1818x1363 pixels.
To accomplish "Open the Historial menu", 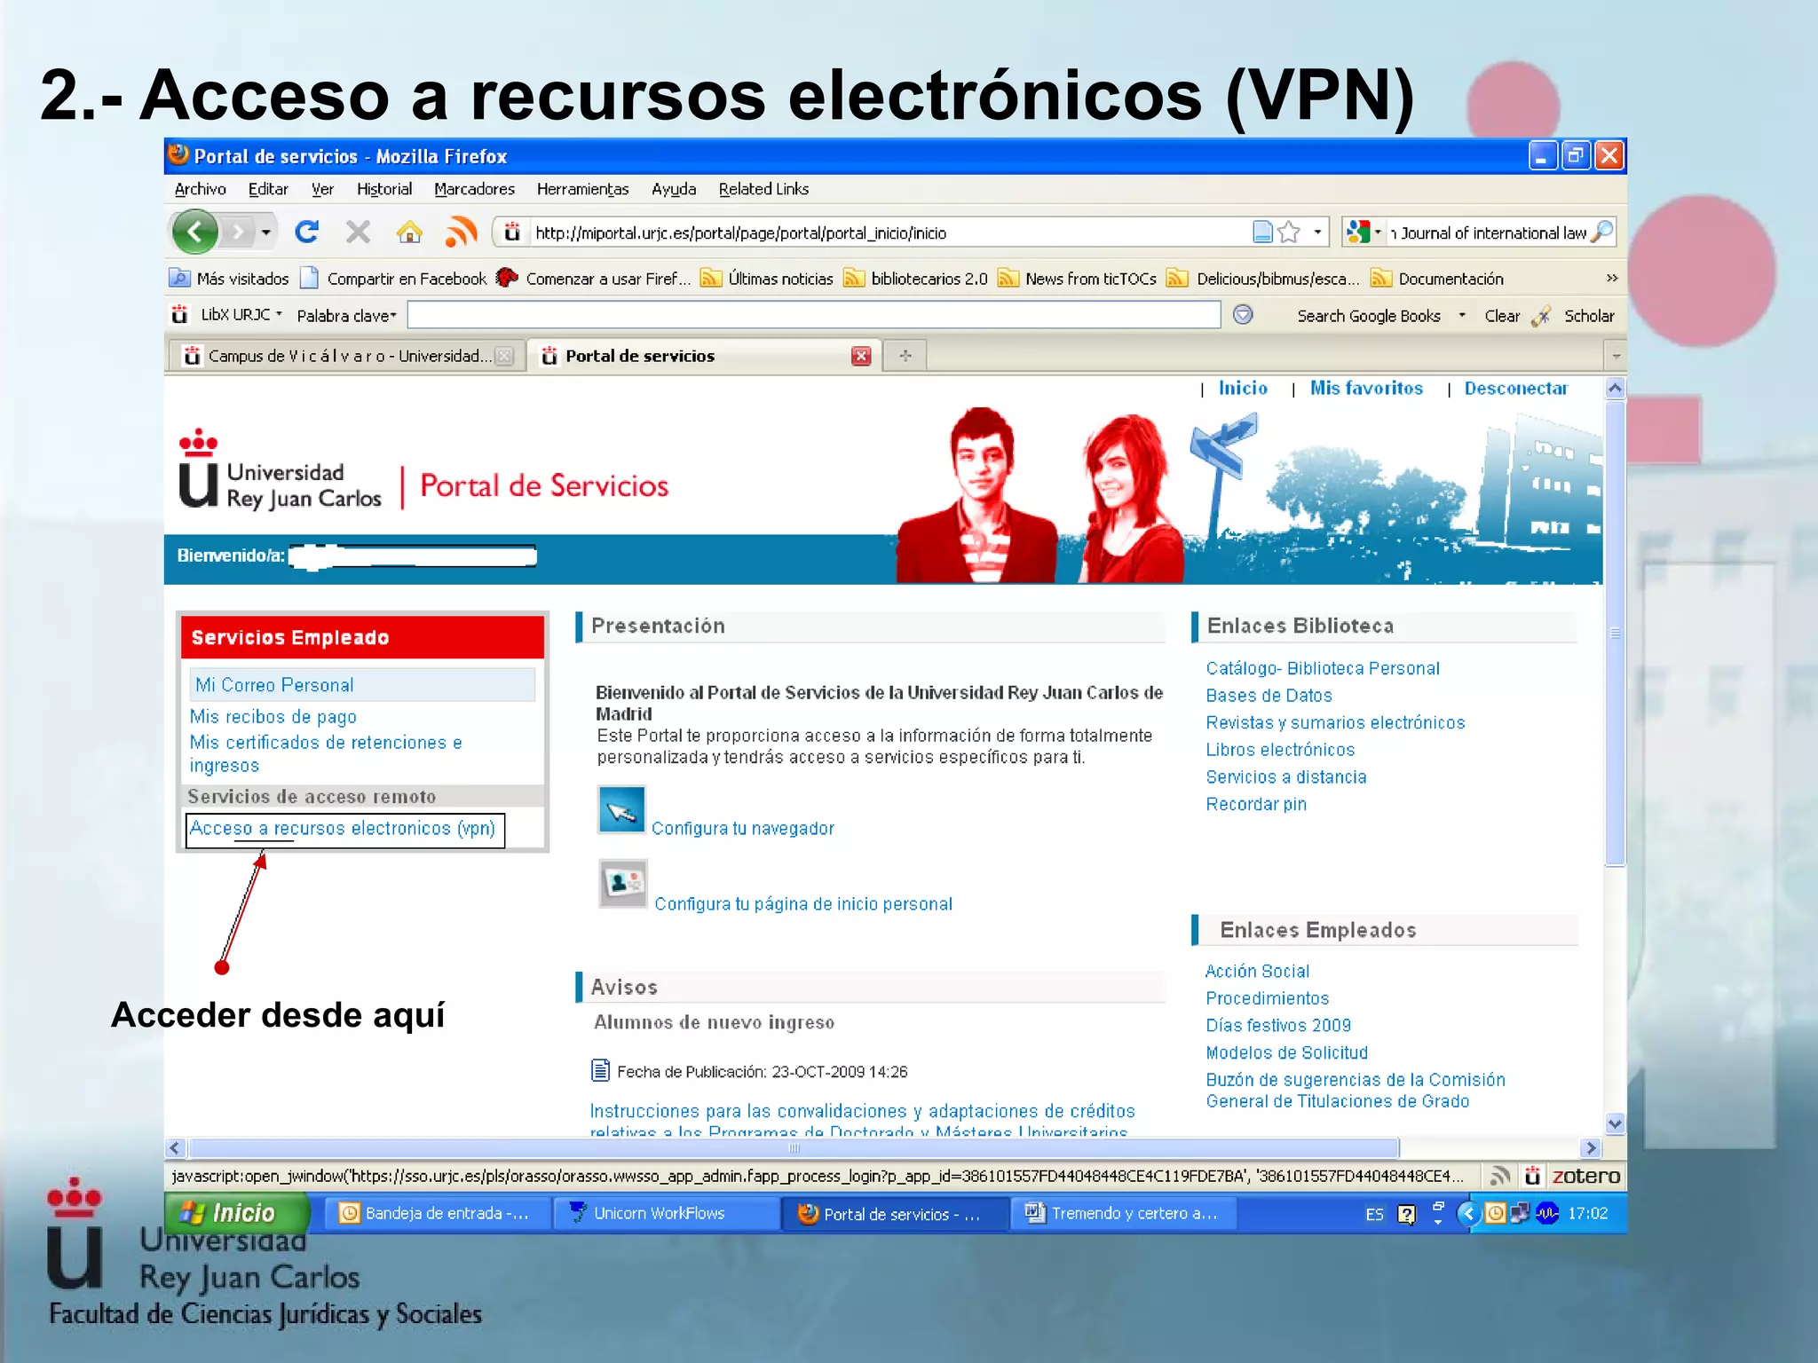I will (383, 189).
